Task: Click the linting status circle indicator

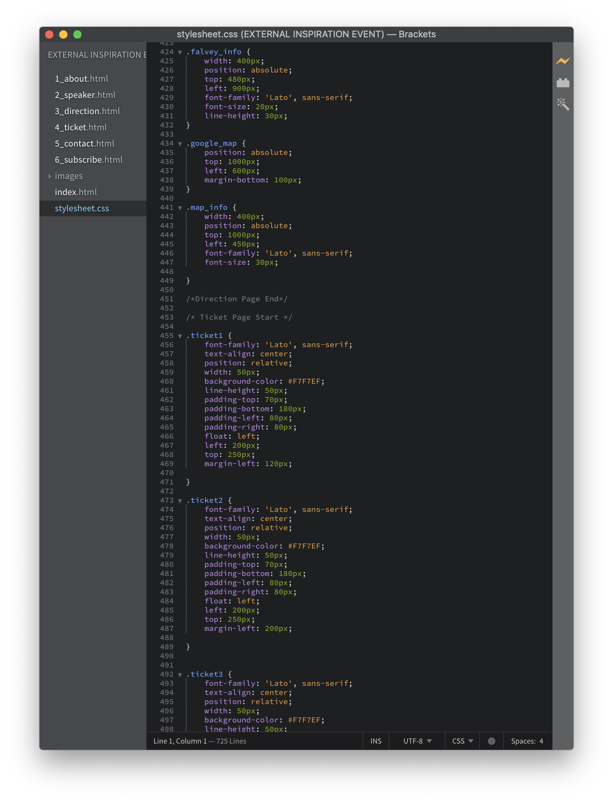Action: point(491,741)
